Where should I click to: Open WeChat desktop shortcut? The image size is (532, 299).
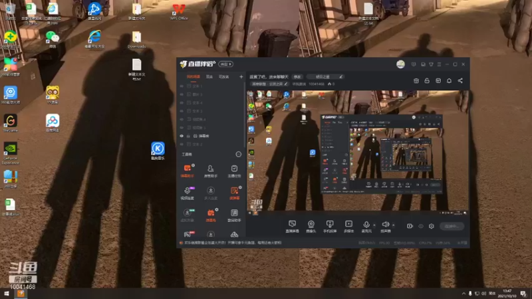pos(53,39)
